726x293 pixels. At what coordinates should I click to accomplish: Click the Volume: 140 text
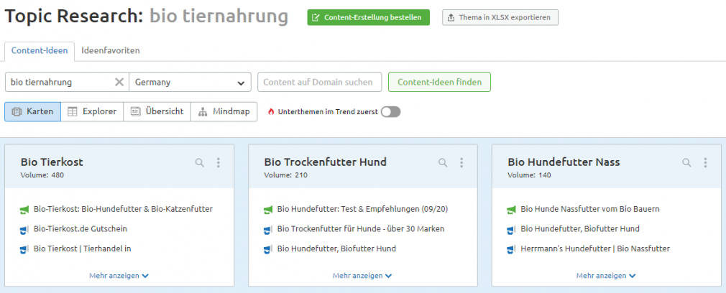tap(529, 175)
